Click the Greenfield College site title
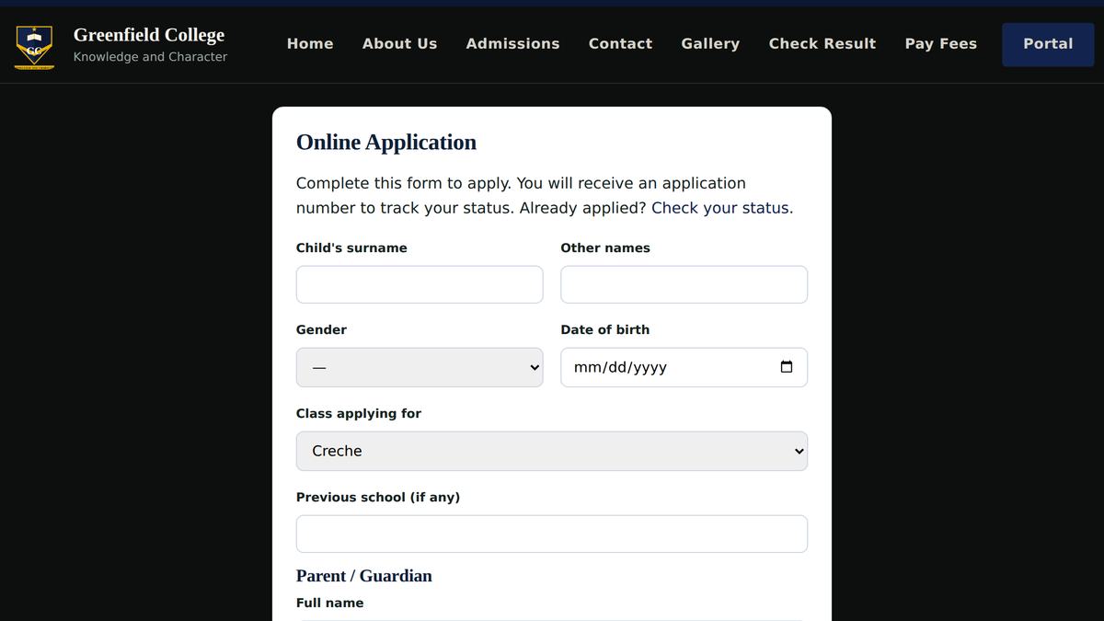 pos(149,35)
